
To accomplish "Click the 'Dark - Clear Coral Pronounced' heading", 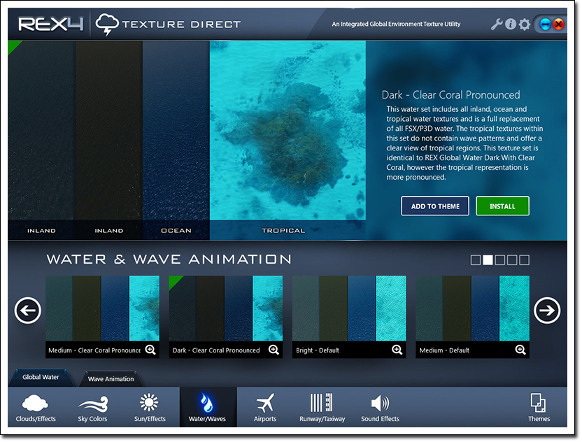I will tap(450, 95).
